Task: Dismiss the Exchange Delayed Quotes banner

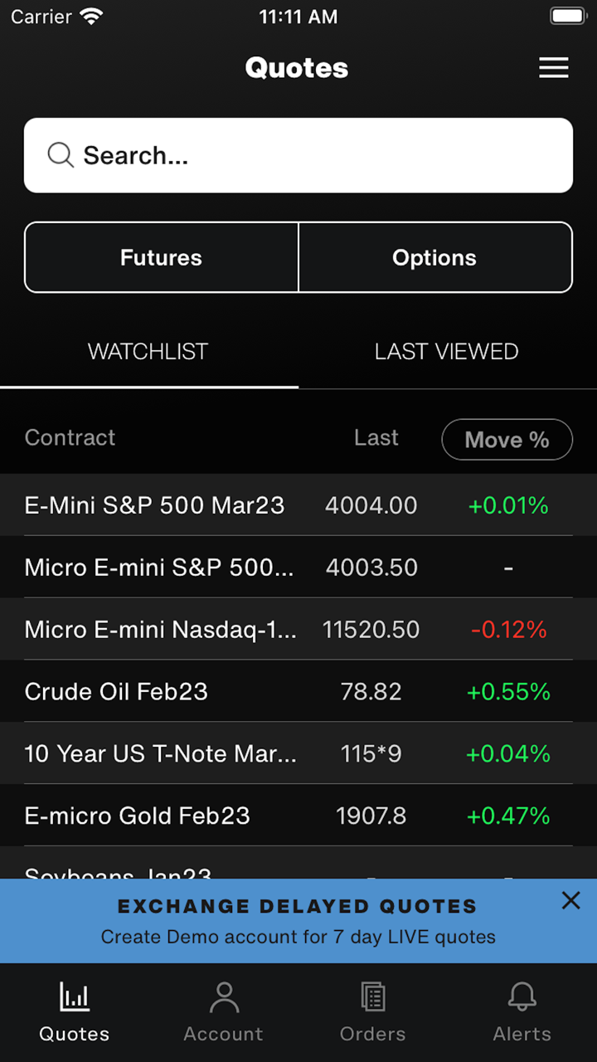Action: click(x=570, y=901)
